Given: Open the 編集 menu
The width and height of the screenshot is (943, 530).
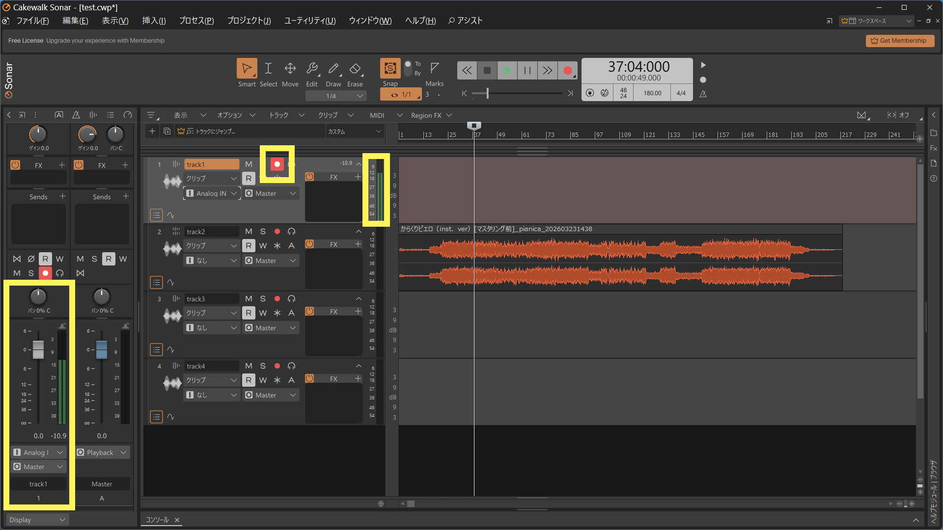Looking at the screenshot, I should click(75, 21).
